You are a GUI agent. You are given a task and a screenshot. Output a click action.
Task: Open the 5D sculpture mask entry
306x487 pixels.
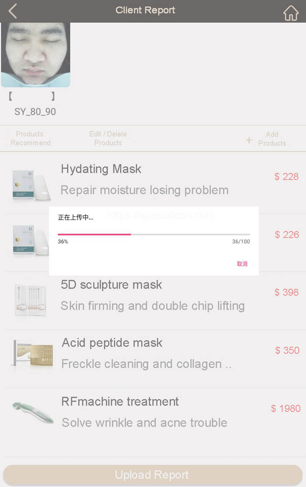[x=111, y=285]
